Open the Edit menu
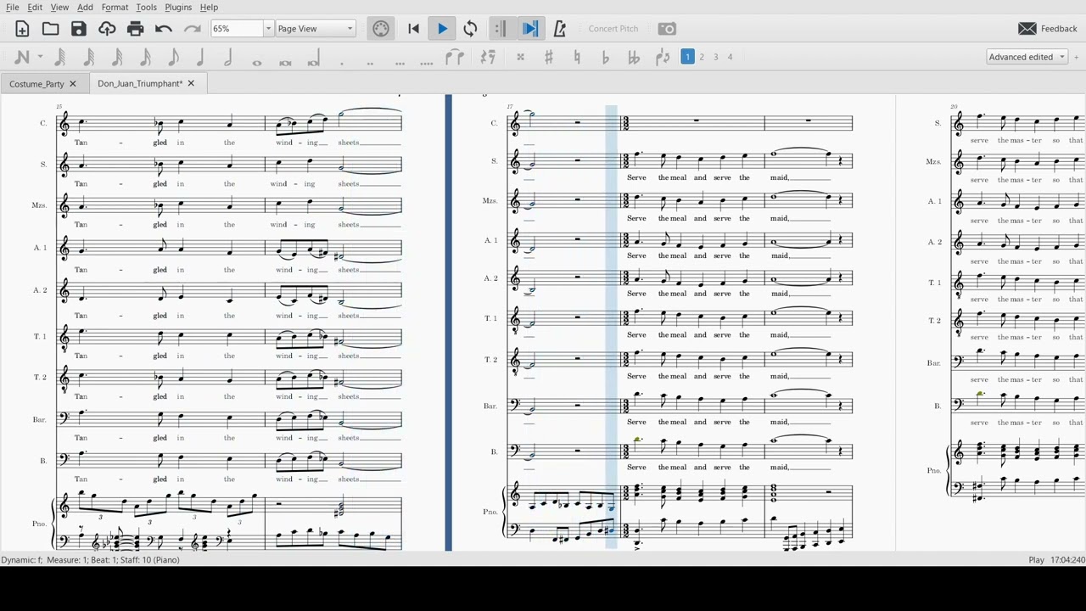 pos(35,7)
